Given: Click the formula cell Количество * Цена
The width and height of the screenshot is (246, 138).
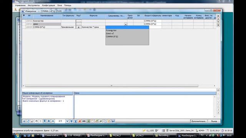Looking at the screenshot, I should [x=93, y=27].
